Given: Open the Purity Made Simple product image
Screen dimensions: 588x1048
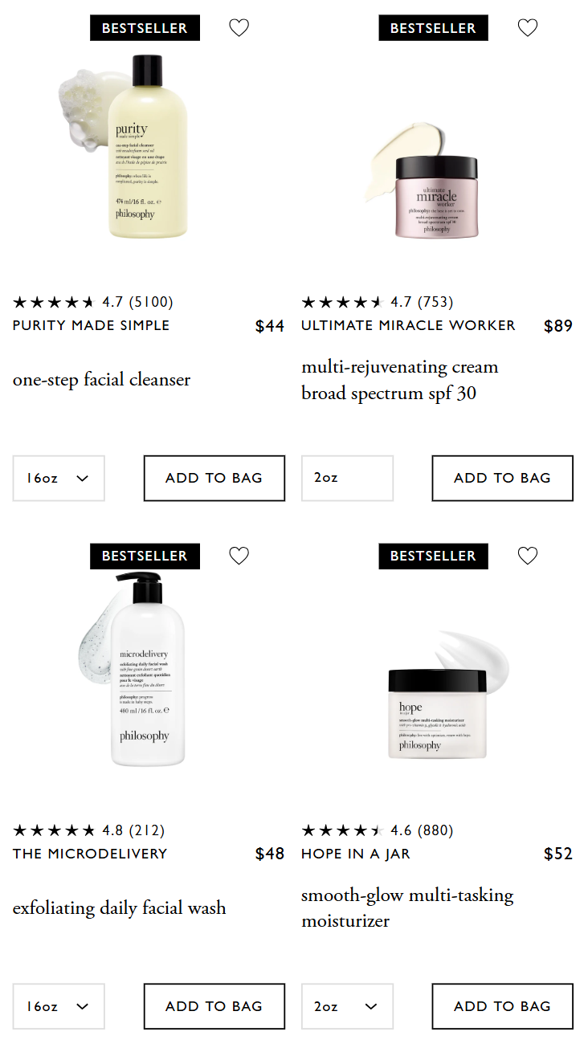Looking at the screenshot, I should point(145,149).
